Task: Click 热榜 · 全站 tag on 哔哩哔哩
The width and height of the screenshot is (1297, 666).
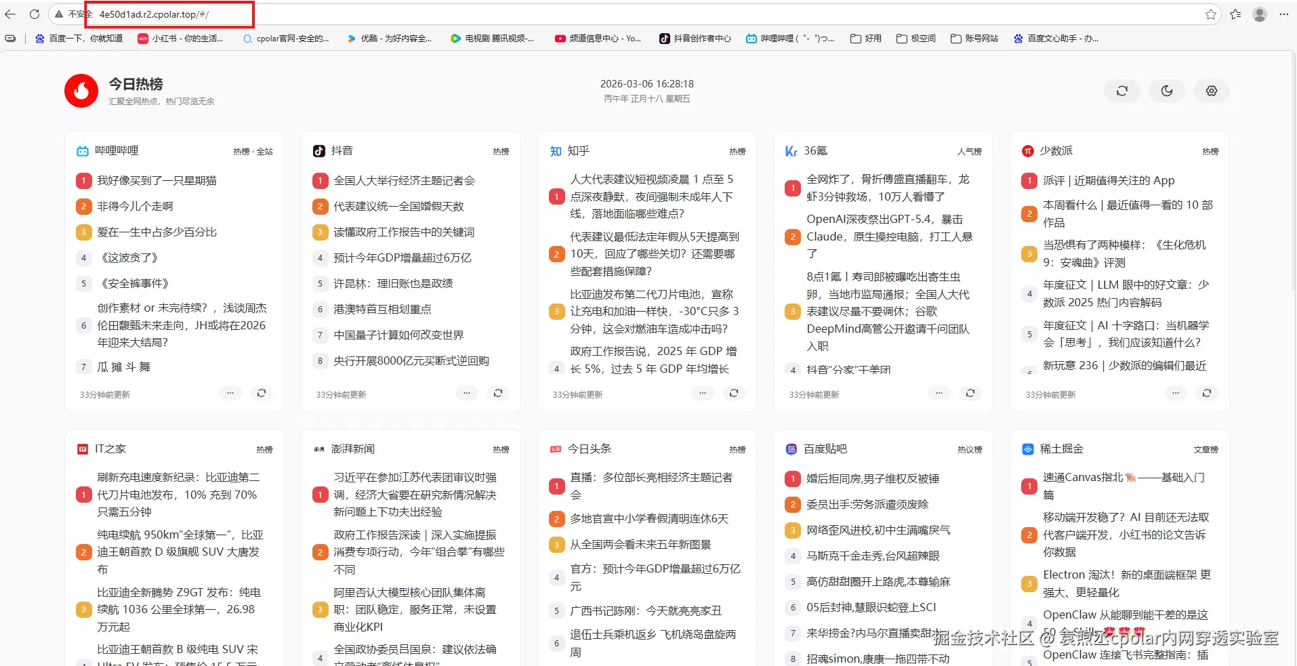Action: click(x=253, y=152)
